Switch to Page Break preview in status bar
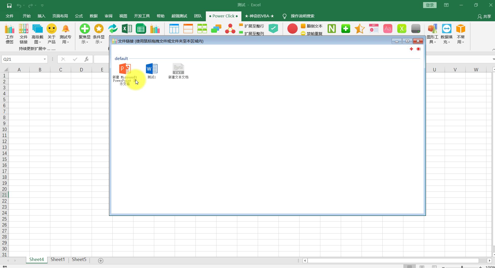 pos(435,266)
